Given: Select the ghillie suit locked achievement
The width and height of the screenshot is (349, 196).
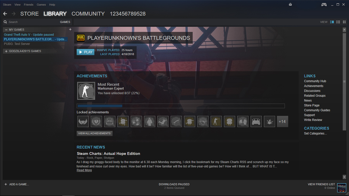Looking at the screenshot, I should click(150, 121).
